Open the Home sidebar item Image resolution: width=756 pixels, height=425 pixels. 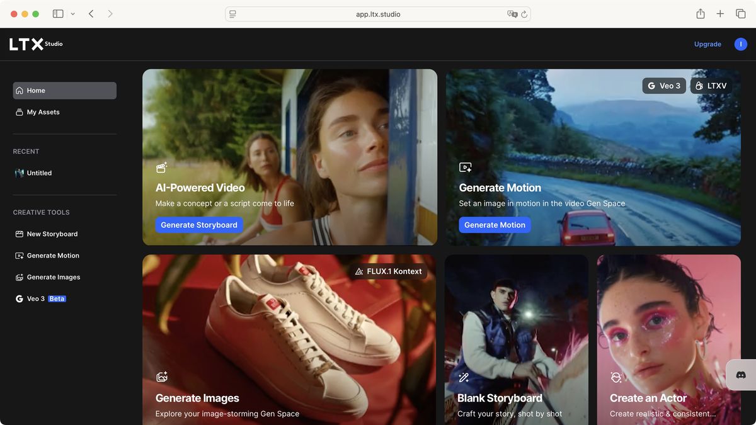click(x=65, y=91)
